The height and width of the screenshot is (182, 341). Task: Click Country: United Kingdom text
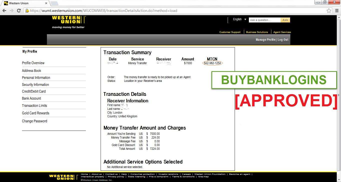(x=122, y=116)
